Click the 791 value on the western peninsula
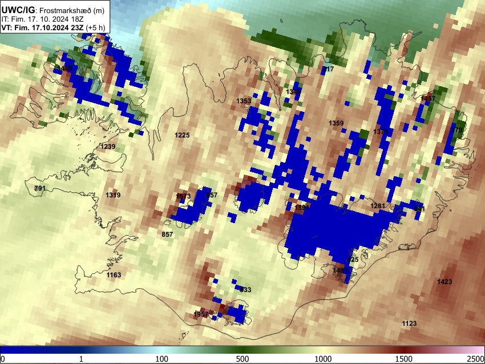This screenshot has width=485, height=364. coord(40,188)
